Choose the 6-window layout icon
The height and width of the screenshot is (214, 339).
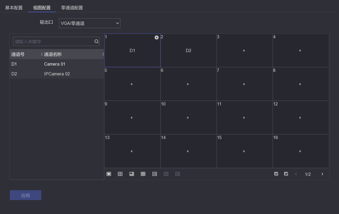pos(132,174)
